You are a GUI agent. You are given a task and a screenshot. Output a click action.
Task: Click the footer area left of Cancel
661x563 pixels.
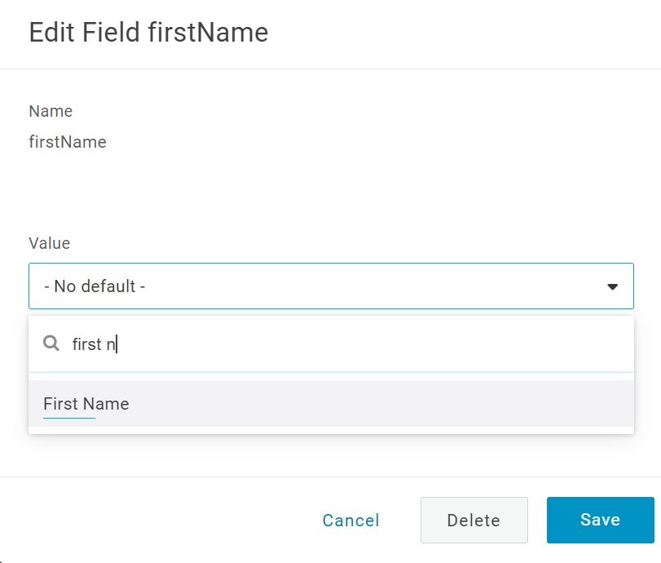(x=163, y=521)
